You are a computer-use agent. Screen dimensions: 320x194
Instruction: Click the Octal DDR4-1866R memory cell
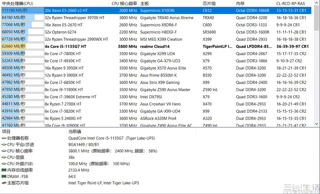click(253, 10)
